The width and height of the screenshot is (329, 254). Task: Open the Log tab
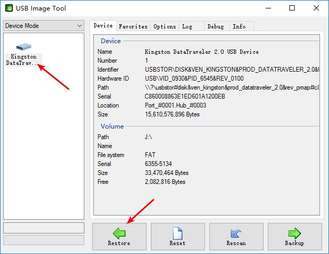pos(191,26)
